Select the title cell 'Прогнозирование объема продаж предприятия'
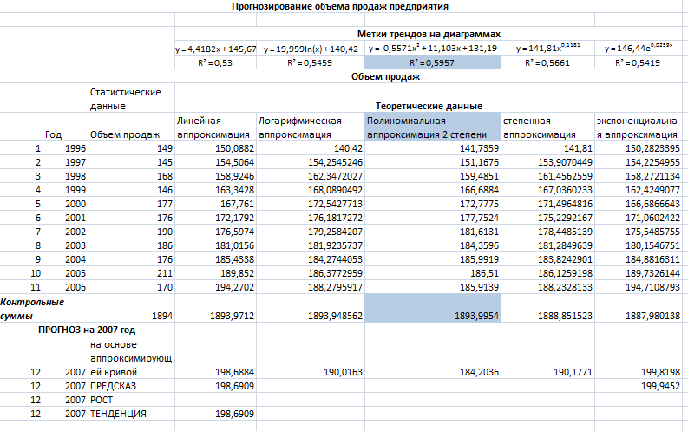Screen dimensions: 688x431 pos(340,6)
